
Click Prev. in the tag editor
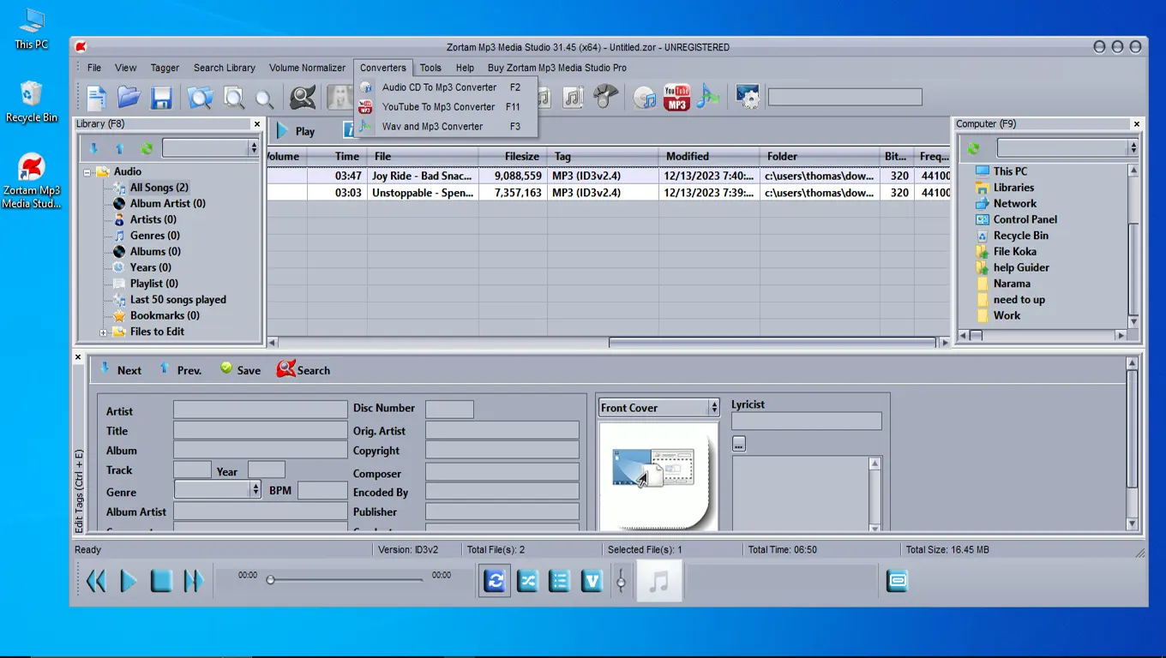180,370
